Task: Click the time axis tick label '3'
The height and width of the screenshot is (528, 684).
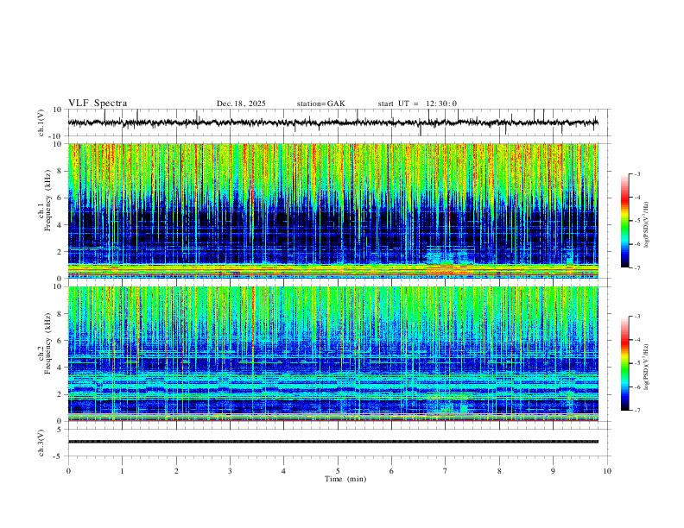Action: pos(230,471)
